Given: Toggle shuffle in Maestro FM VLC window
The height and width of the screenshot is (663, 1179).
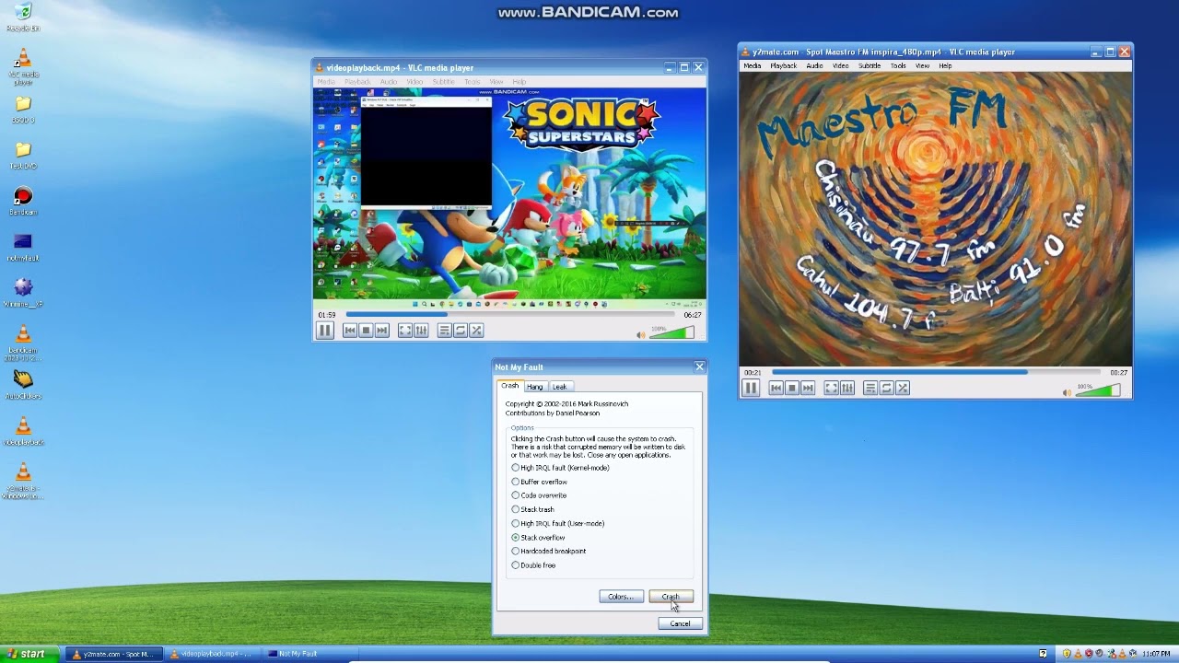Looking at the screenshot, I should [903, 389].
